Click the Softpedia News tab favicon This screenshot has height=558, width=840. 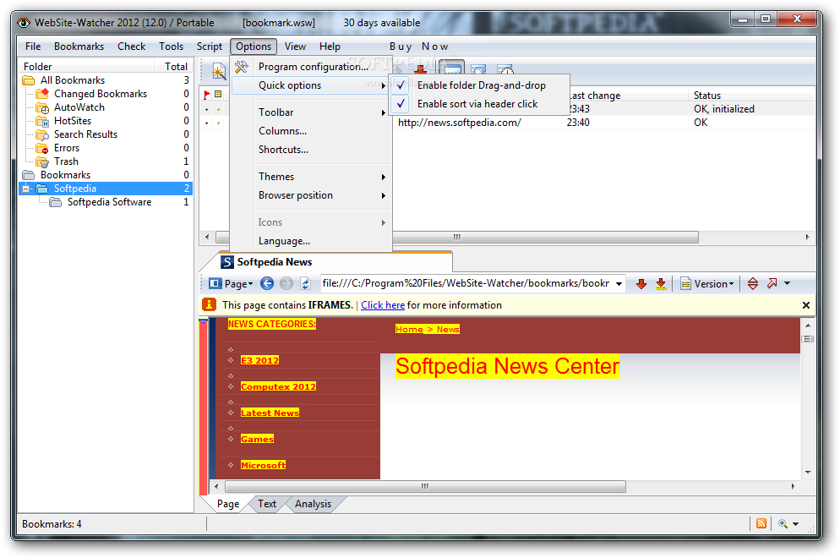[x=227, y=261]
